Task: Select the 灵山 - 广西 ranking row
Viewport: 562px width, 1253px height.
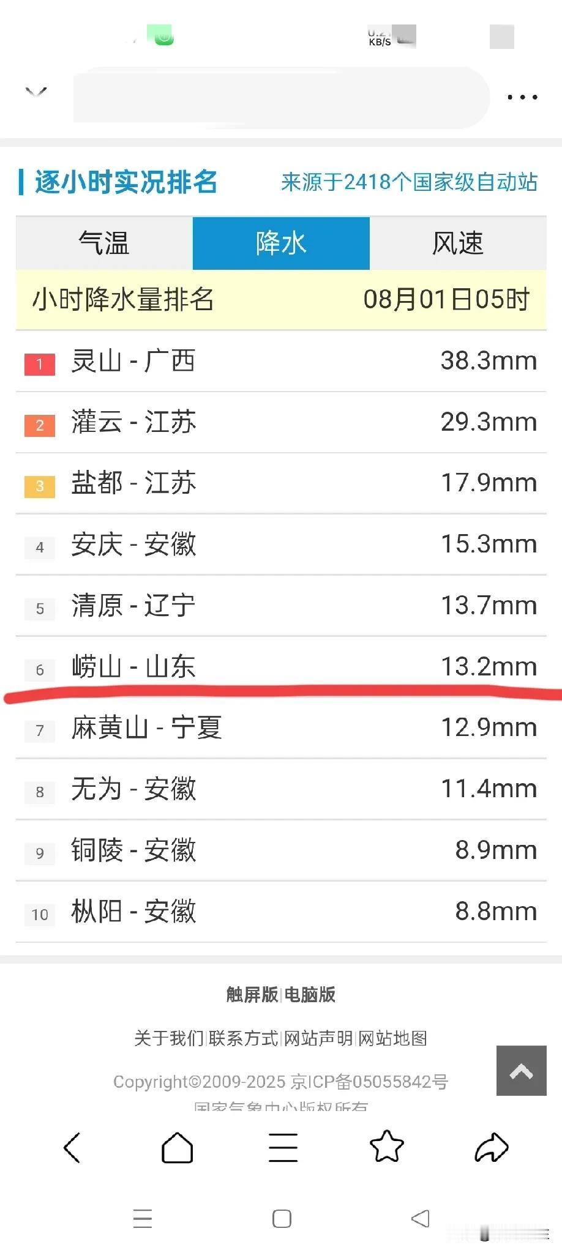Action: (x=281, y=361)
